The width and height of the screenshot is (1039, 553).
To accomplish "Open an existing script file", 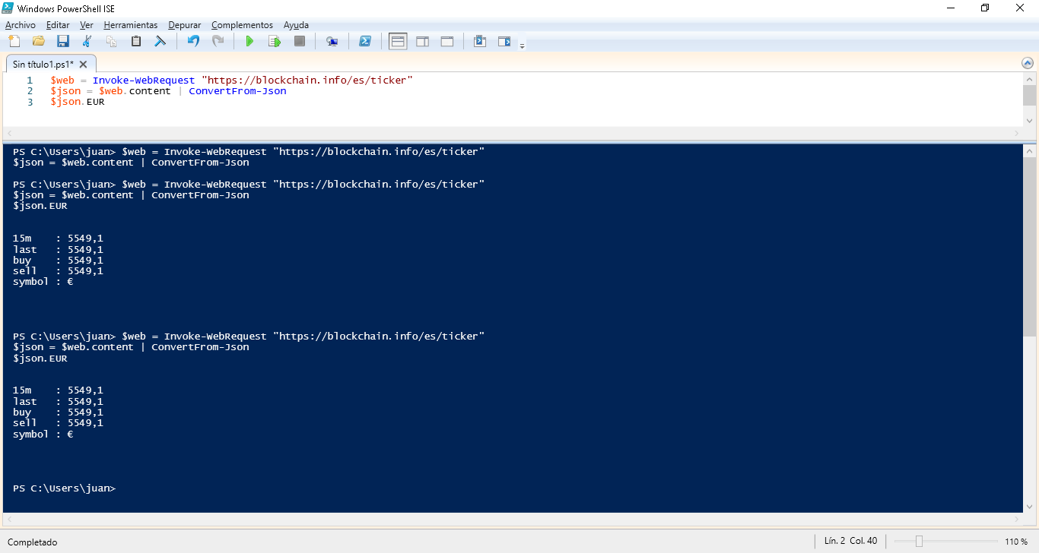I will pyautogui.click(x=37, y=41).
